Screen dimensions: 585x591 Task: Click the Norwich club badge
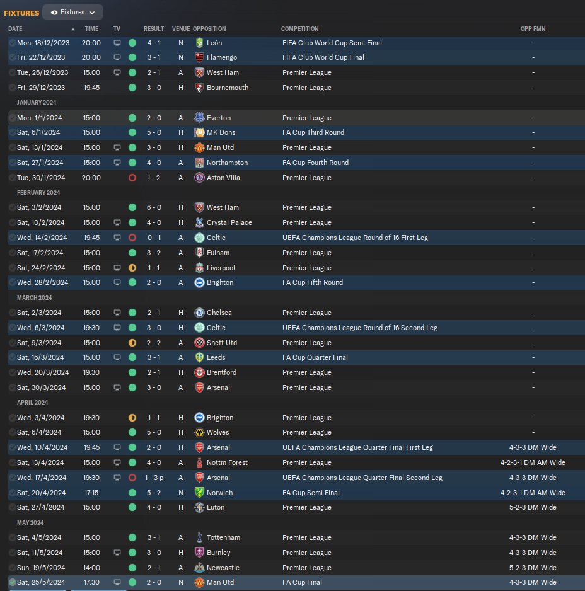click(x=199, y=493)
